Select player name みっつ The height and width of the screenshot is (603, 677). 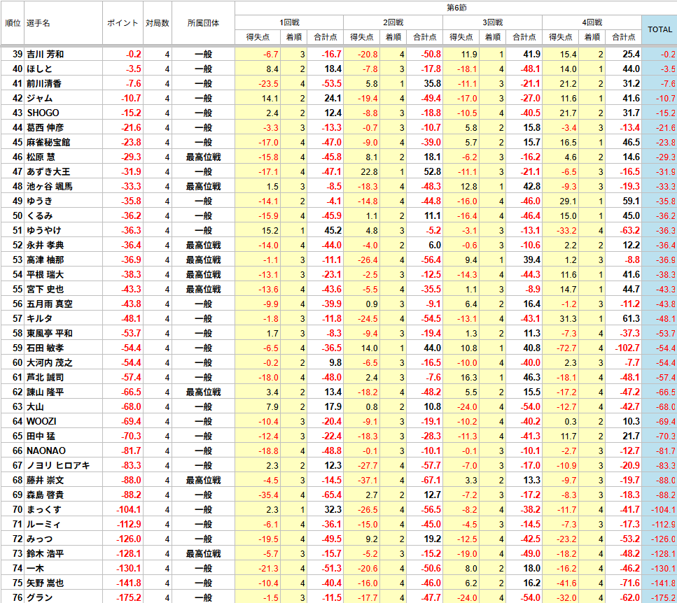(39, 539)
